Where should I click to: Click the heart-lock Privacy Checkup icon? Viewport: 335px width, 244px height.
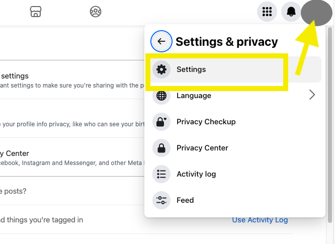[x=161, y=122]
